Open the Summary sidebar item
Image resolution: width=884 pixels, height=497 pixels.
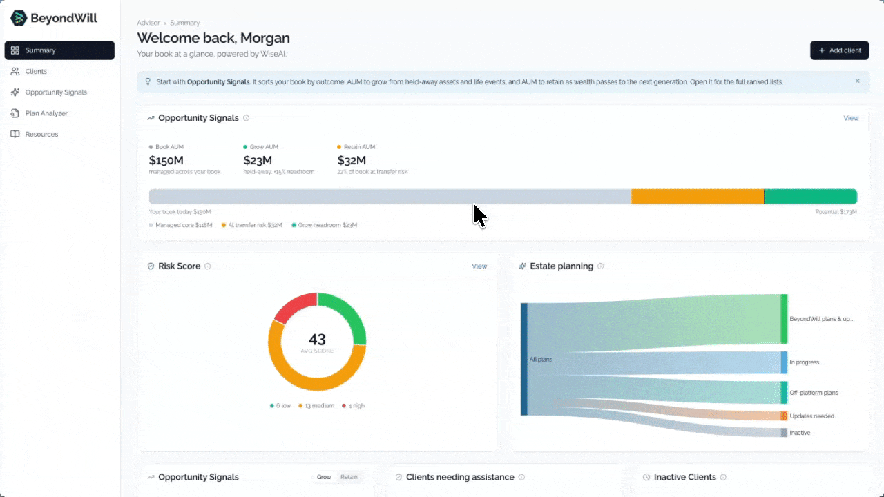(59, 50)
